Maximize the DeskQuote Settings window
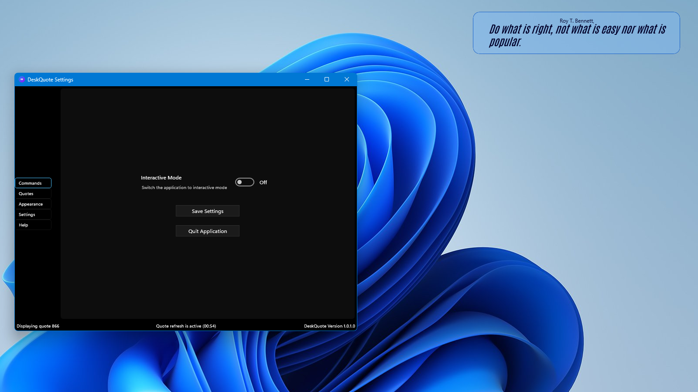 coord(327,80)
